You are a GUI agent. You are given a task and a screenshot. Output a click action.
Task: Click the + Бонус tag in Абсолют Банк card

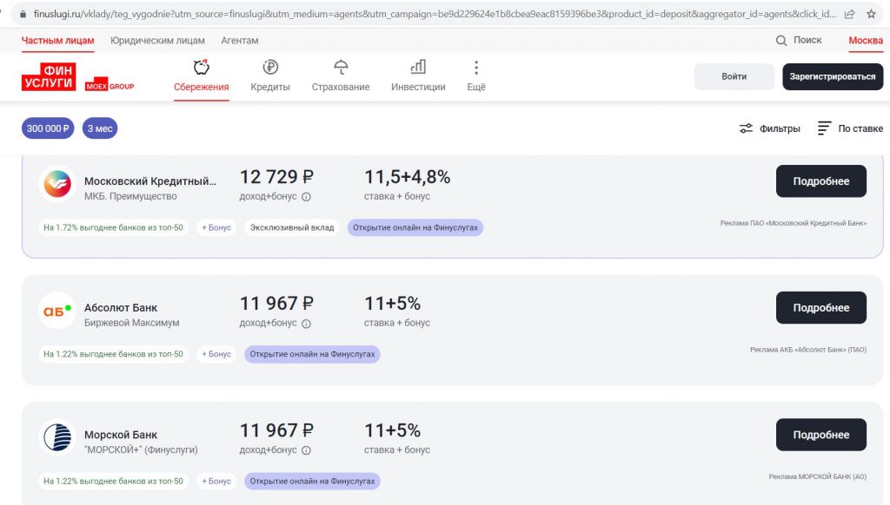pyautogui.click(x=216, y=354)
